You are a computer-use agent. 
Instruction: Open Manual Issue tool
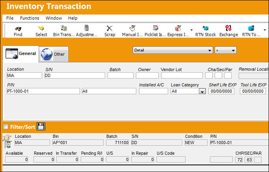click(x=132, y=28)
